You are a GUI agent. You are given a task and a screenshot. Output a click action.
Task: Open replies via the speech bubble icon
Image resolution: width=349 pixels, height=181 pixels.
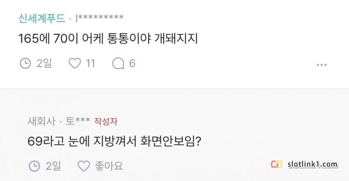118,63
